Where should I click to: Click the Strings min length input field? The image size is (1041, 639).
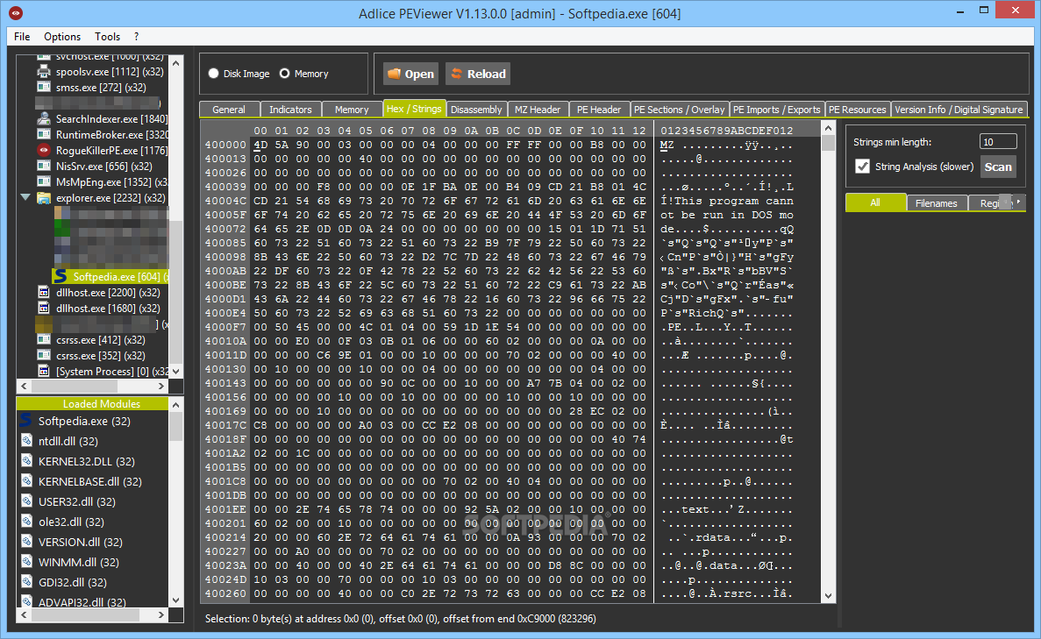[998, 141]
